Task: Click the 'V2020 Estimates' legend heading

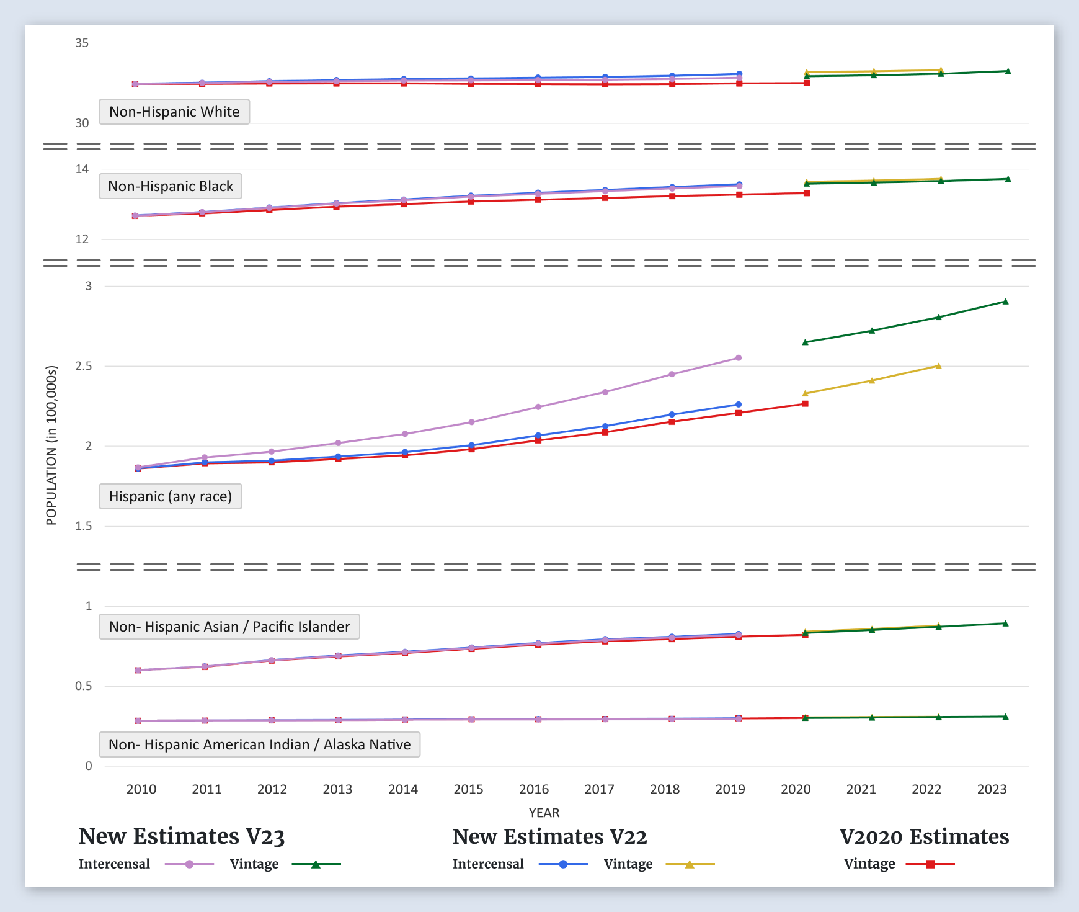Action: [x=924, y=836]
